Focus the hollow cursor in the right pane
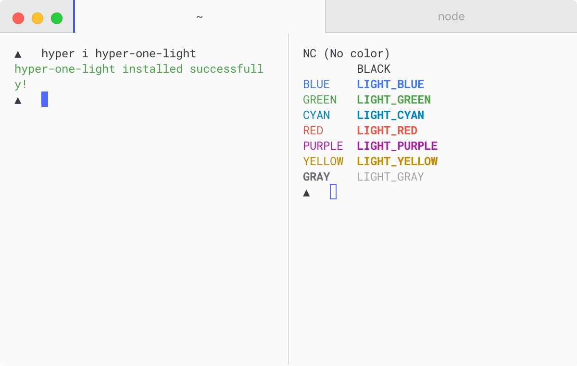This screenshot has width=577, height=366. [333, 192]
